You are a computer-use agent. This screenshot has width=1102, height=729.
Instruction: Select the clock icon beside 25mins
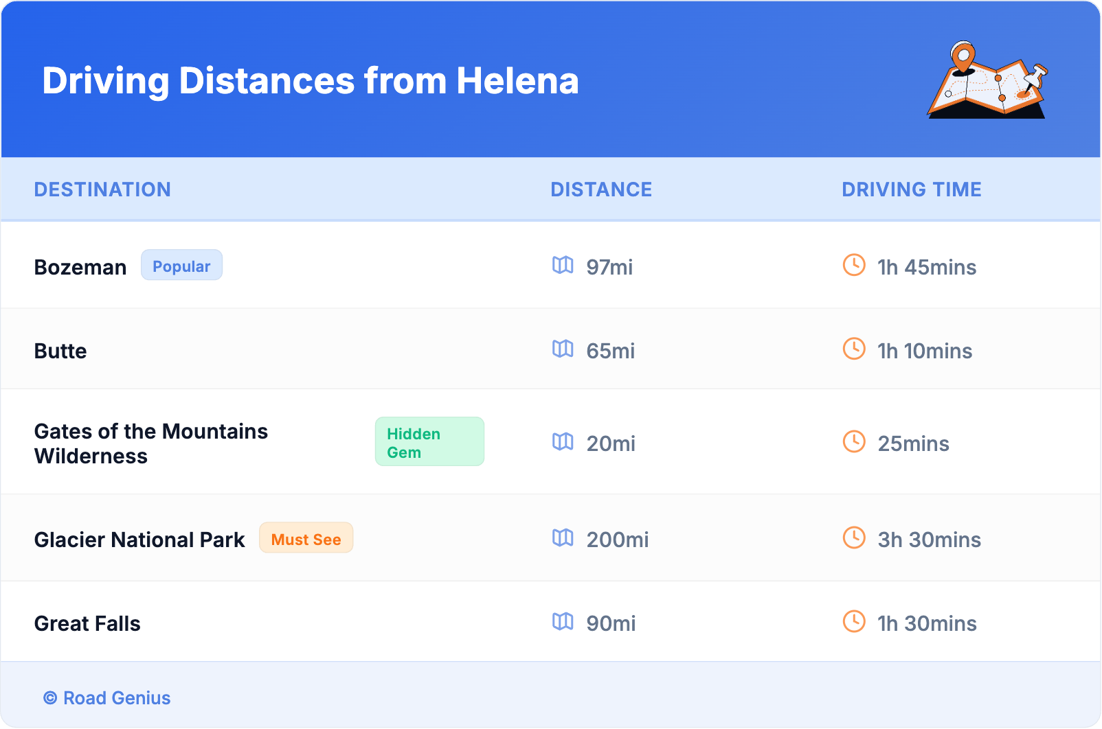(x=854, y=441)
